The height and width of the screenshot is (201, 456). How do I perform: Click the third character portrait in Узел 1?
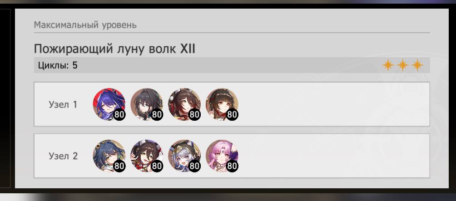click(184, 104)
